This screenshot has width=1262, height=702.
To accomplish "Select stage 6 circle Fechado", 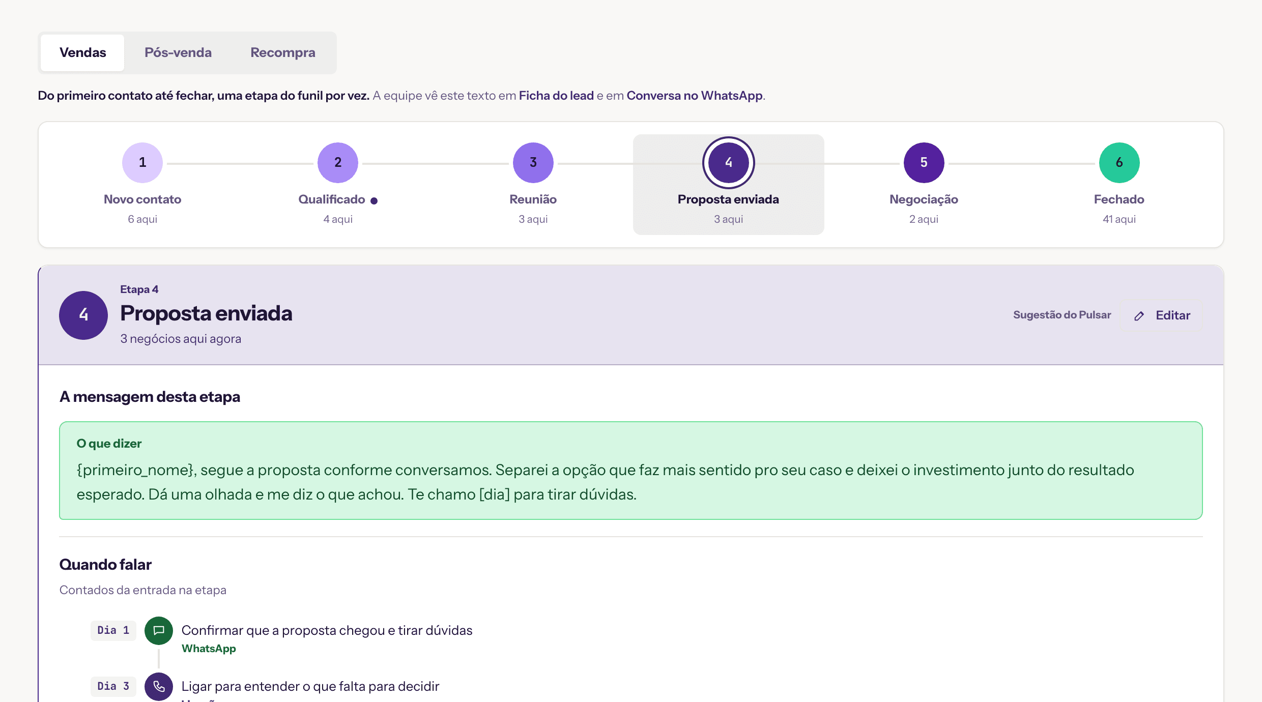I will [1120, 163].
